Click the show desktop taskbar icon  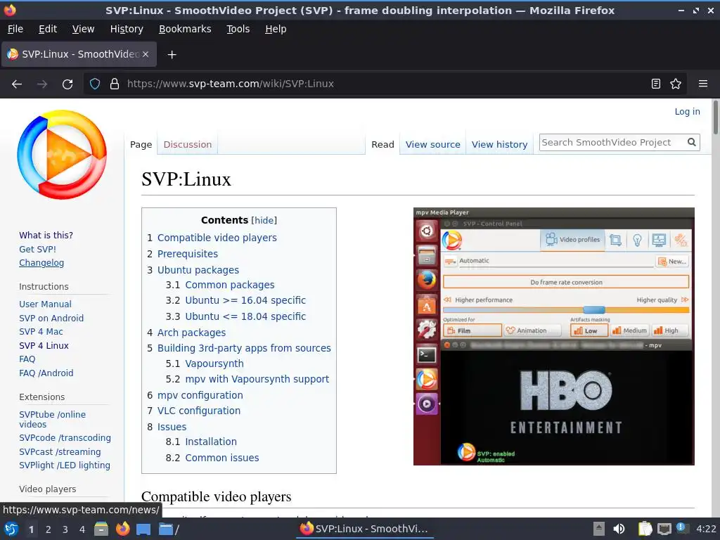pos(143,529)
